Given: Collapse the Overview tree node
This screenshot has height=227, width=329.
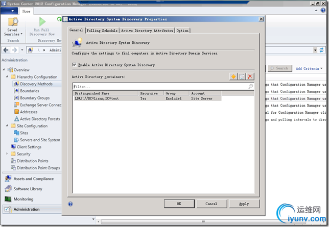Looking at the screenshot, I should 4,69.
